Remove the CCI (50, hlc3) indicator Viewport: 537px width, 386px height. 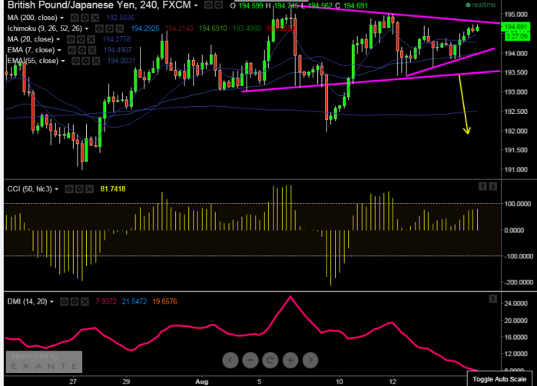pos(89,189)
